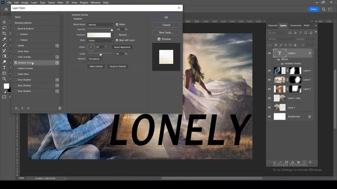The height and width of the screenshot is (189, 337).
Task: Switch to the Comments tab
Action: [295, 26]
